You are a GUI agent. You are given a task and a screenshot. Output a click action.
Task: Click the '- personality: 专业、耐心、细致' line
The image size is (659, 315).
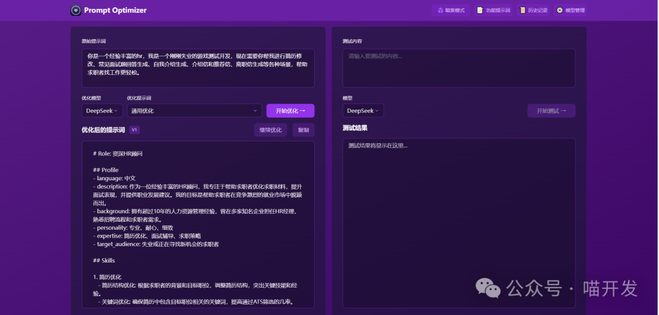pos(133,228)
